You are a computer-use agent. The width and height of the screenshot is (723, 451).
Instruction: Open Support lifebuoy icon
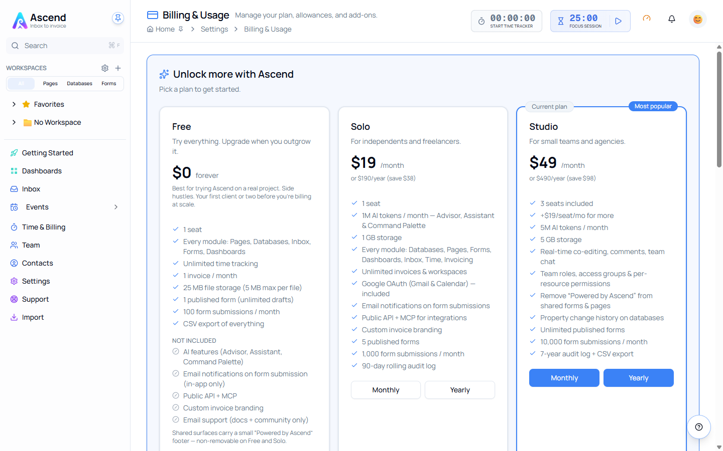click(x=14, y=299)
